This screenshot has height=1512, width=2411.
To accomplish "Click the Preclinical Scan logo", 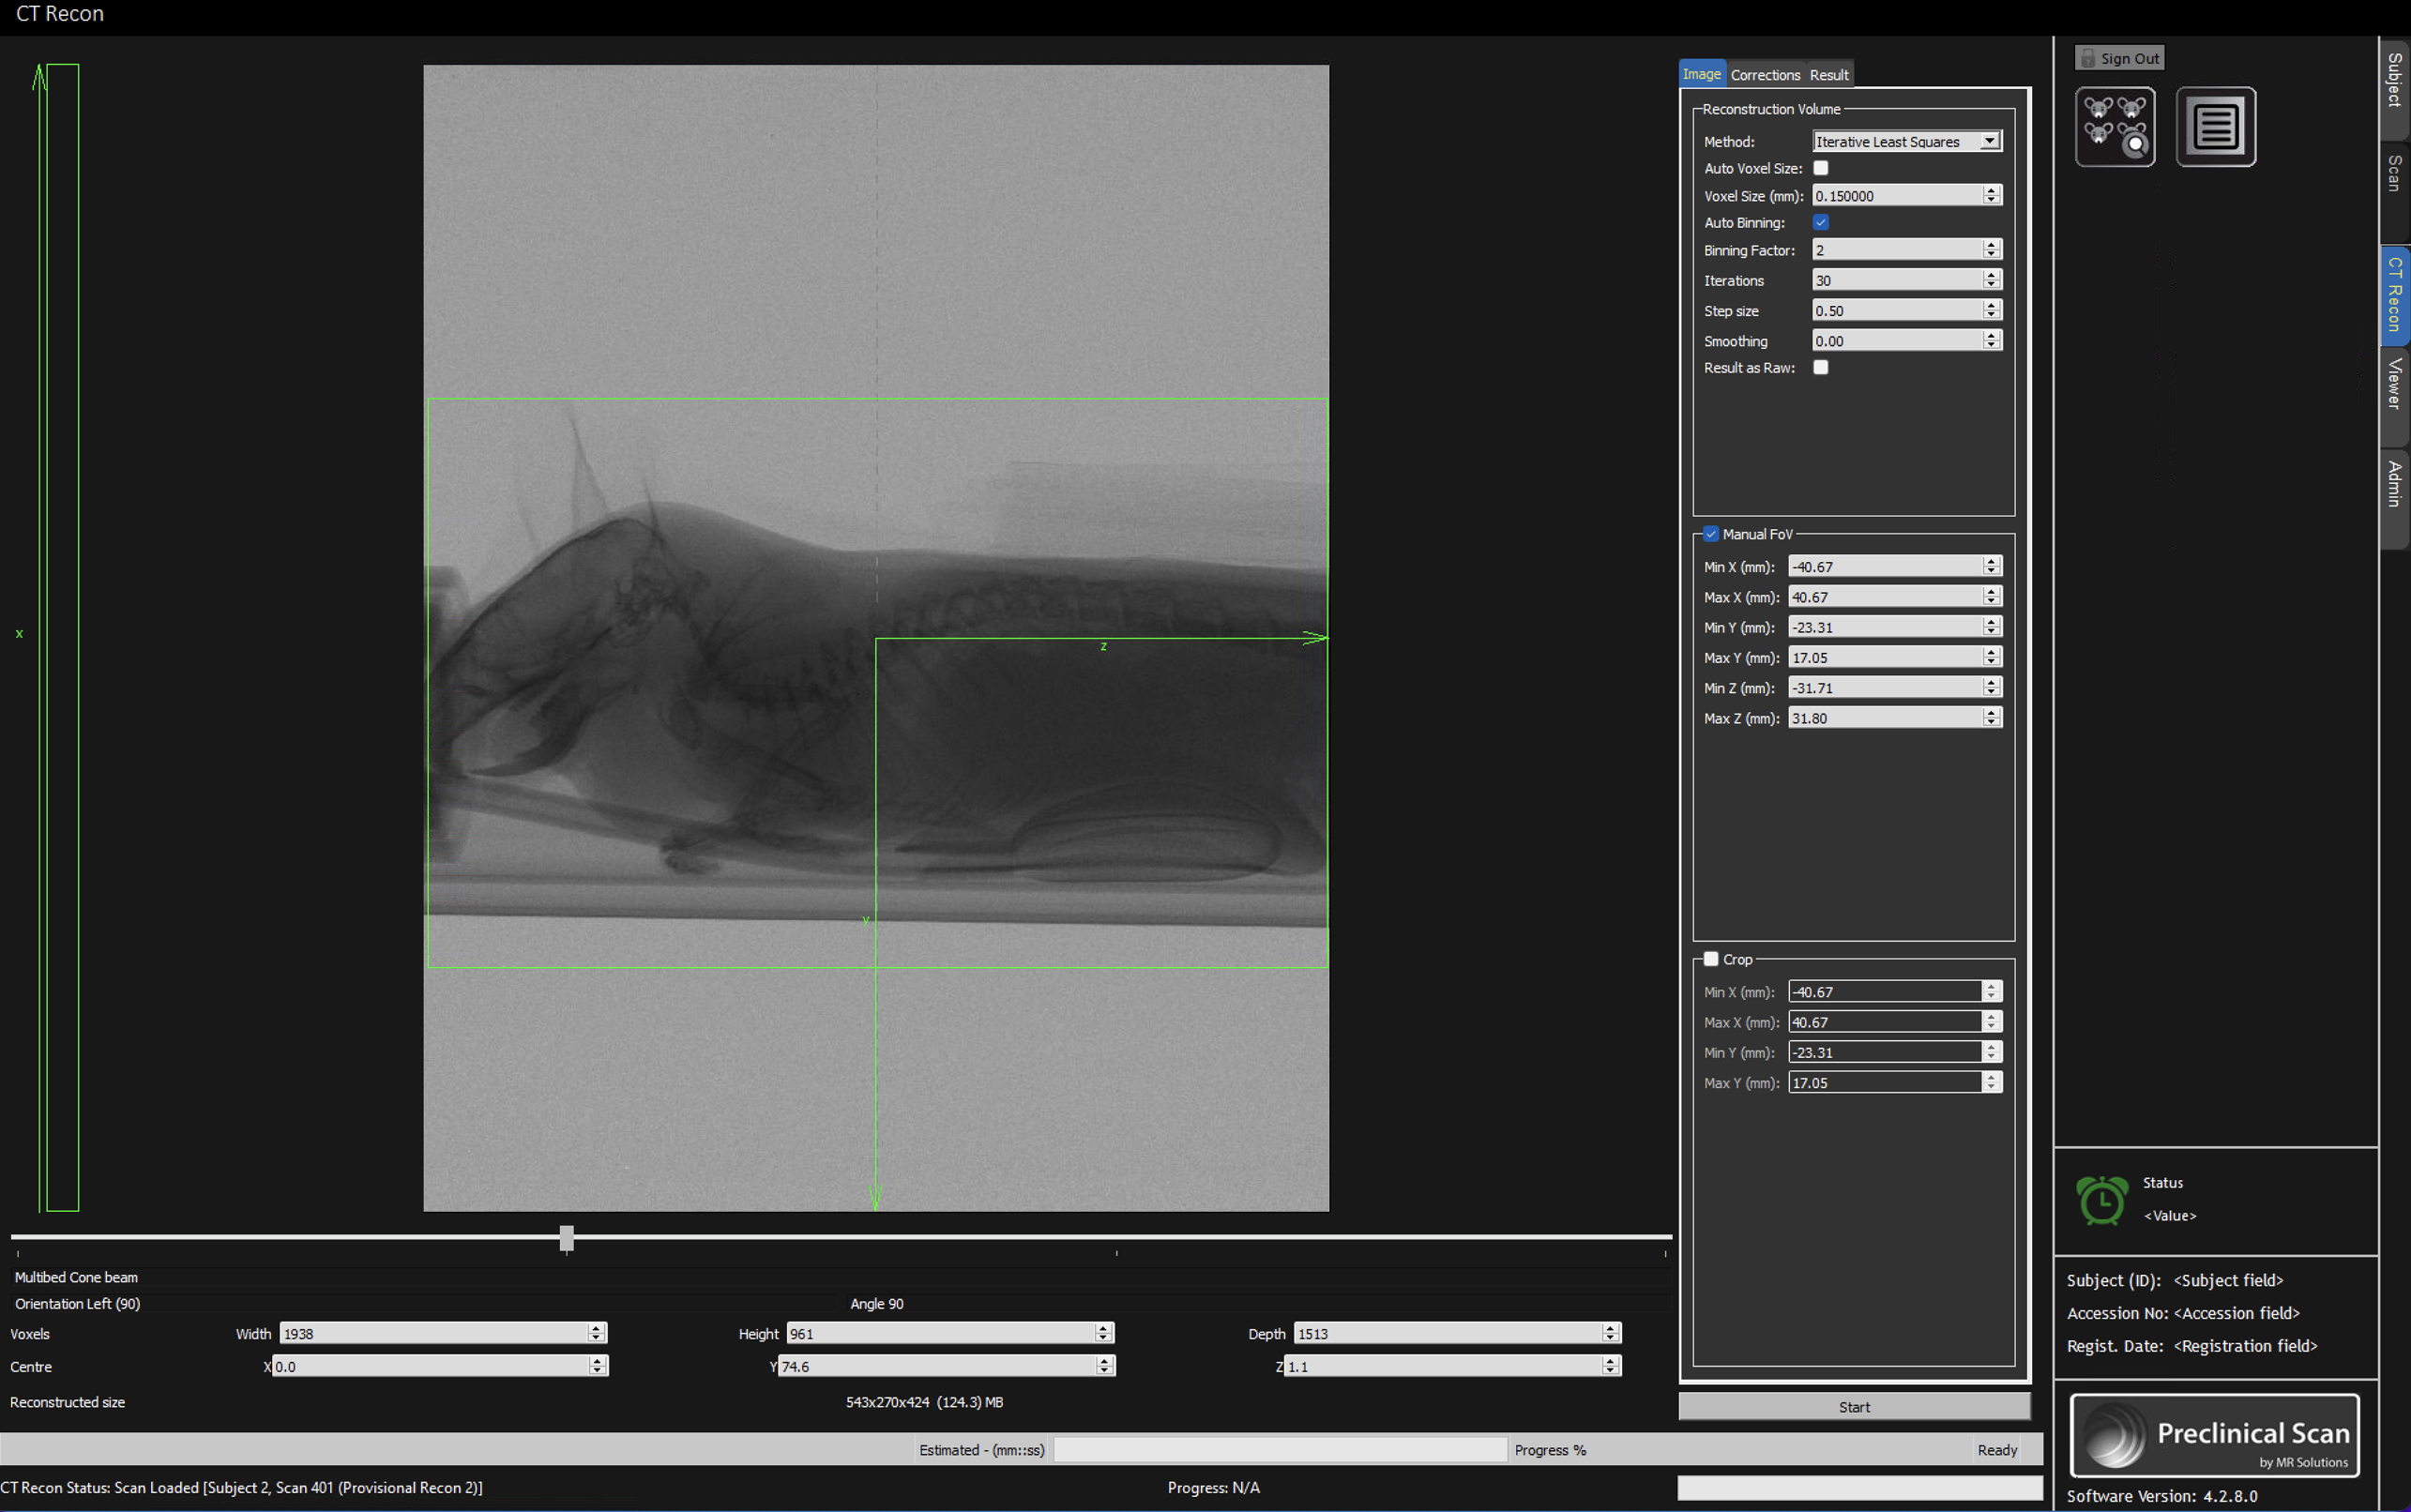I will (x=2215, y=1436).
